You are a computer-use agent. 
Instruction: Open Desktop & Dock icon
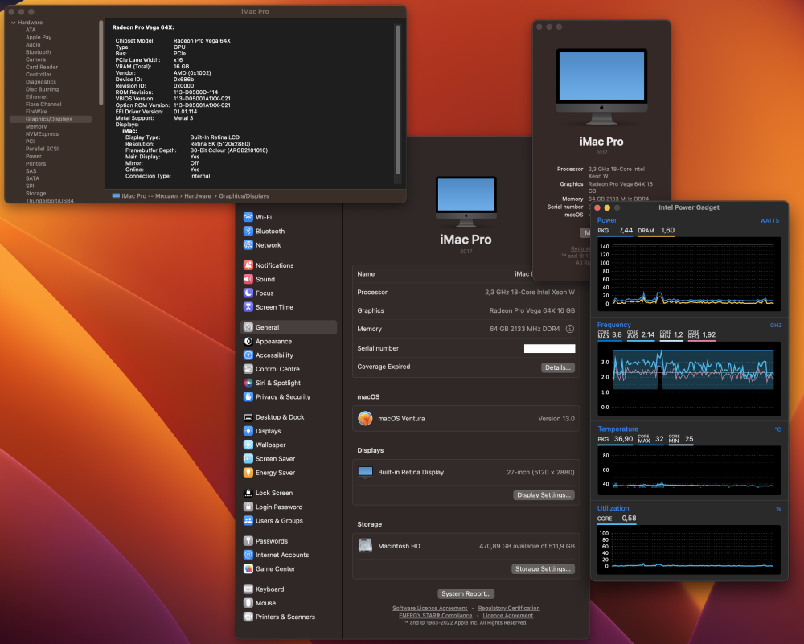point(248,416)
